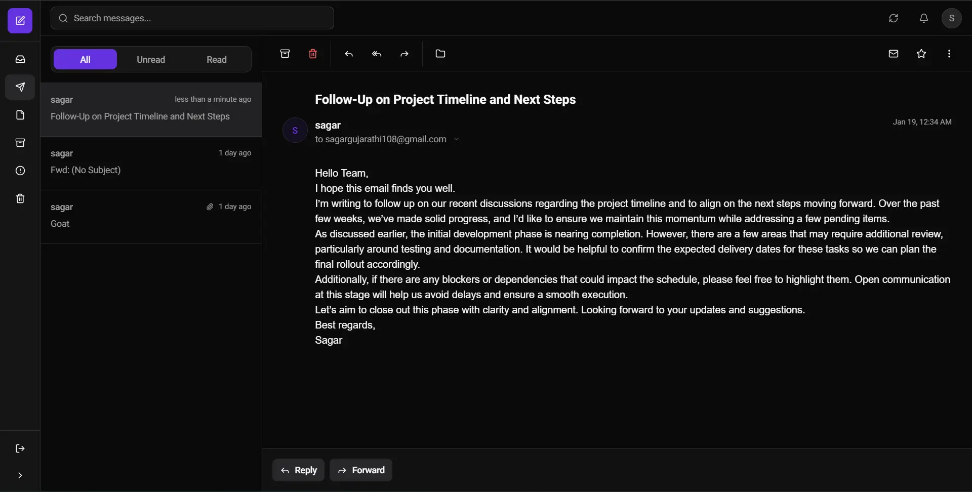Focus the Search messages field
972x492 pixels.
click(192, 18)
